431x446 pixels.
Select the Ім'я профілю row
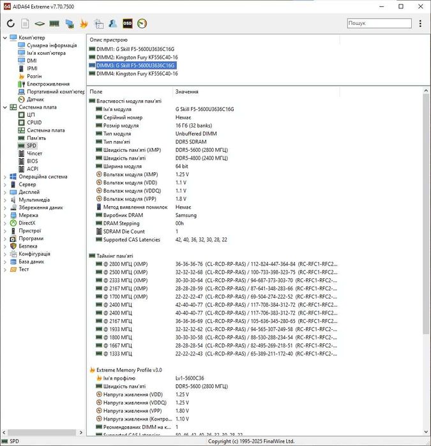pyautogui.click(x=119, y=378)
